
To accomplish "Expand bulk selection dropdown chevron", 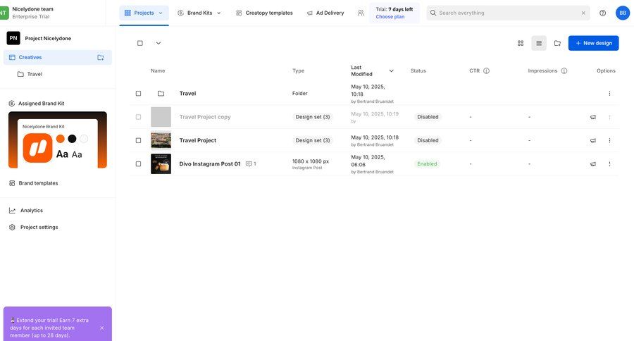I will tap(158, 43).
